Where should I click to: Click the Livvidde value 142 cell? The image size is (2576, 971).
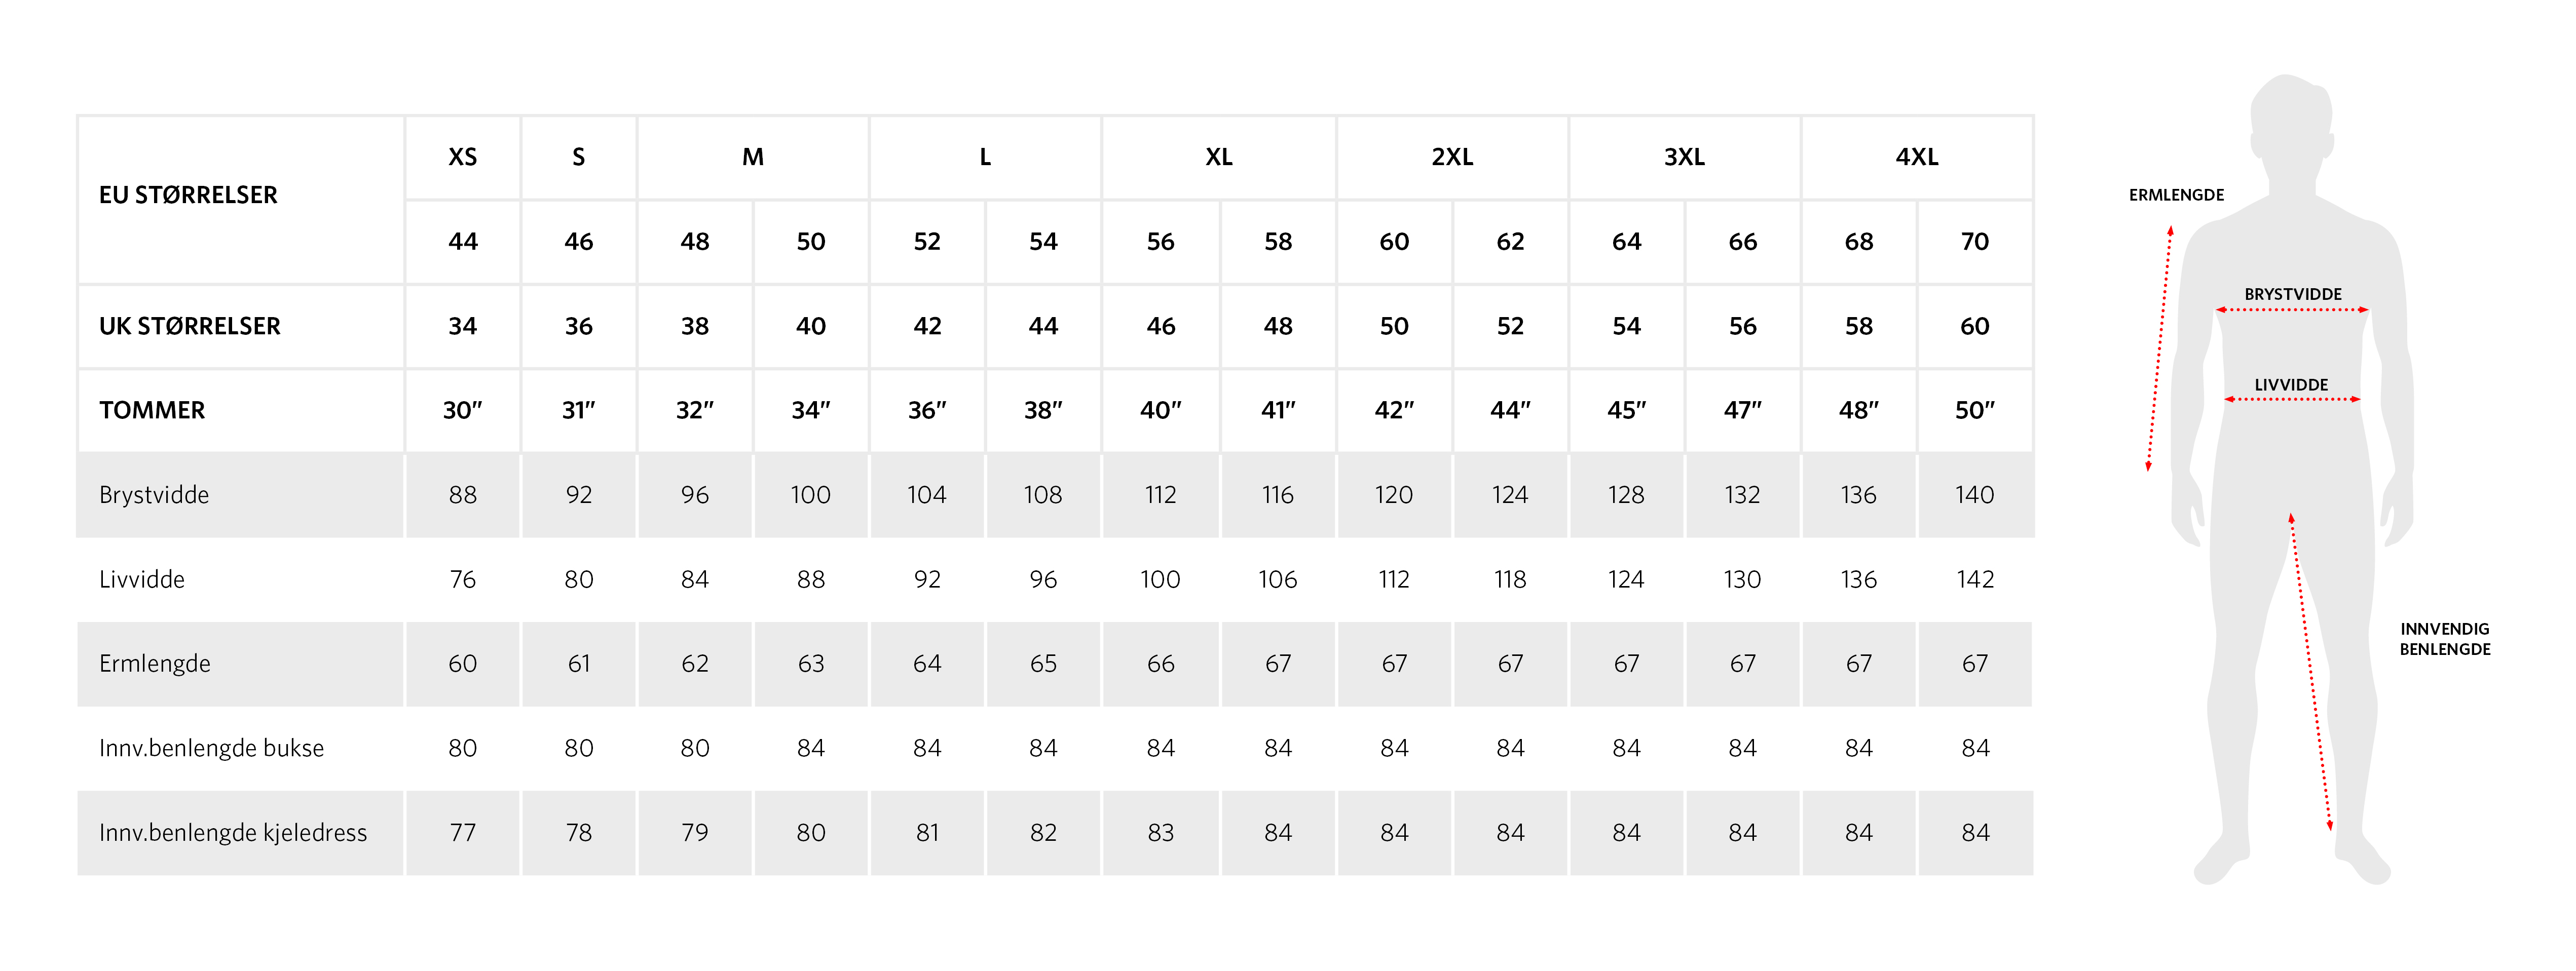[x=1974, y=579]
